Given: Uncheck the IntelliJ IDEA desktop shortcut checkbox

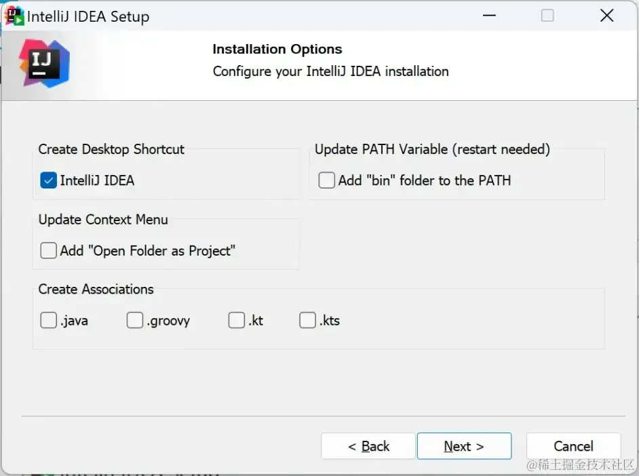Looking at the screenshot, I should tap(49, 180).
